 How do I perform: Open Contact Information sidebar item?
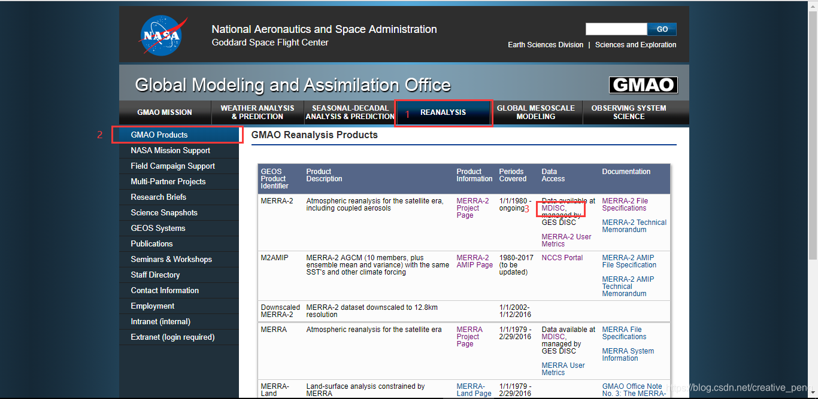(x=179, y=290)
